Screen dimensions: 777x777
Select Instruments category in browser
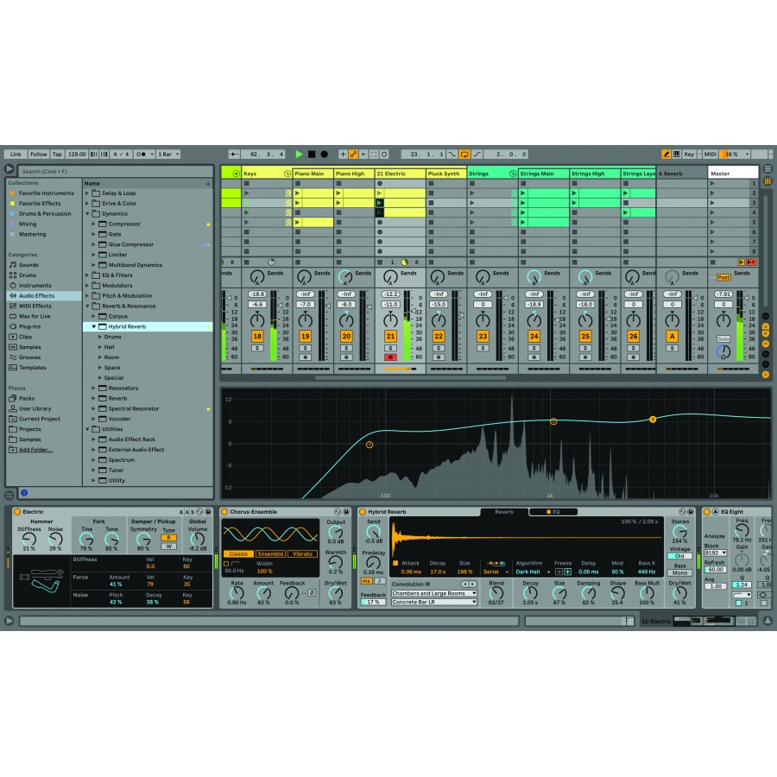35,286
